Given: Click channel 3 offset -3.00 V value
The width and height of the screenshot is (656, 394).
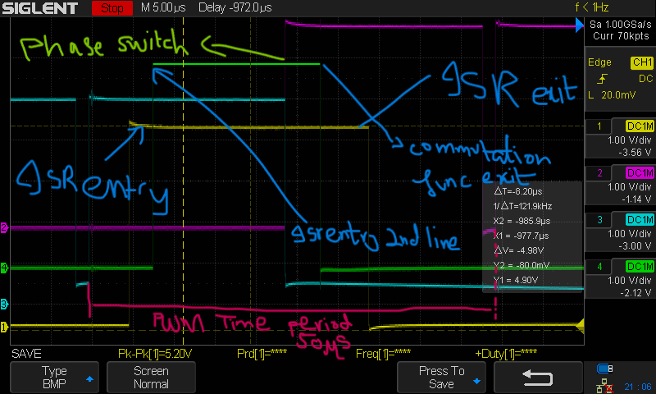Looking at the screenshot, I should (635, 246).
